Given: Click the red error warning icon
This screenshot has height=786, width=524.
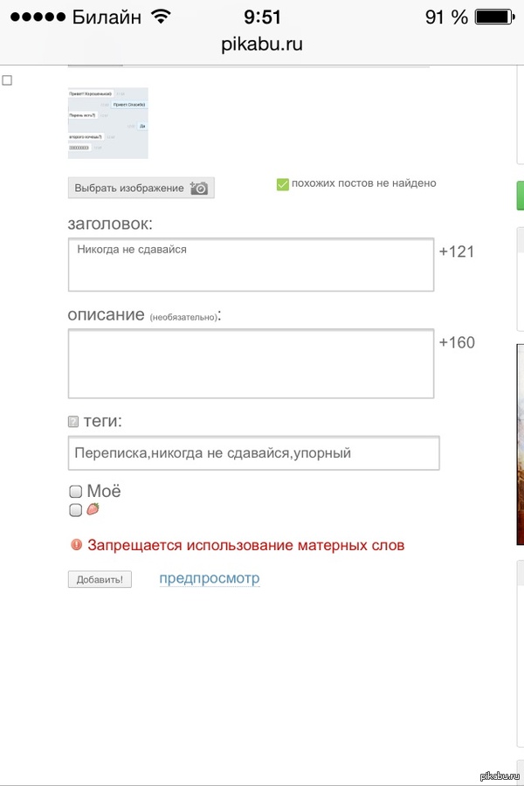Looking at the screenshot, I should [x=76, y=545].
